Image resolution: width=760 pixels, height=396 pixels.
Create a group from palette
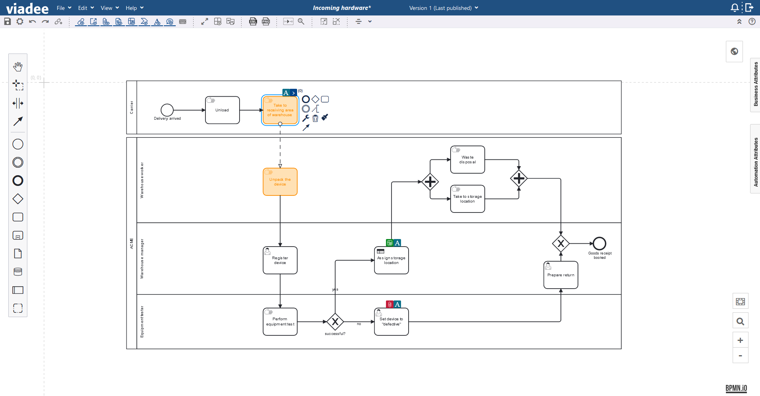[18, 308]
